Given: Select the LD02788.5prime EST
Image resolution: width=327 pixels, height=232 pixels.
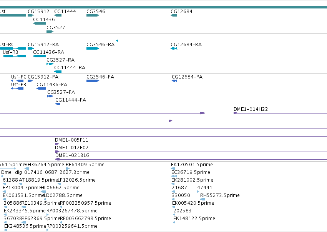Looking at the screenshot, I should [45, 199].
